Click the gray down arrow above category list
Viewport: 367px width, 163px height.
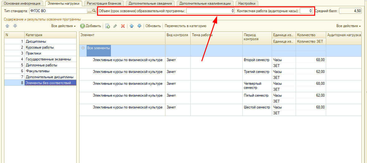coord(15,26)
